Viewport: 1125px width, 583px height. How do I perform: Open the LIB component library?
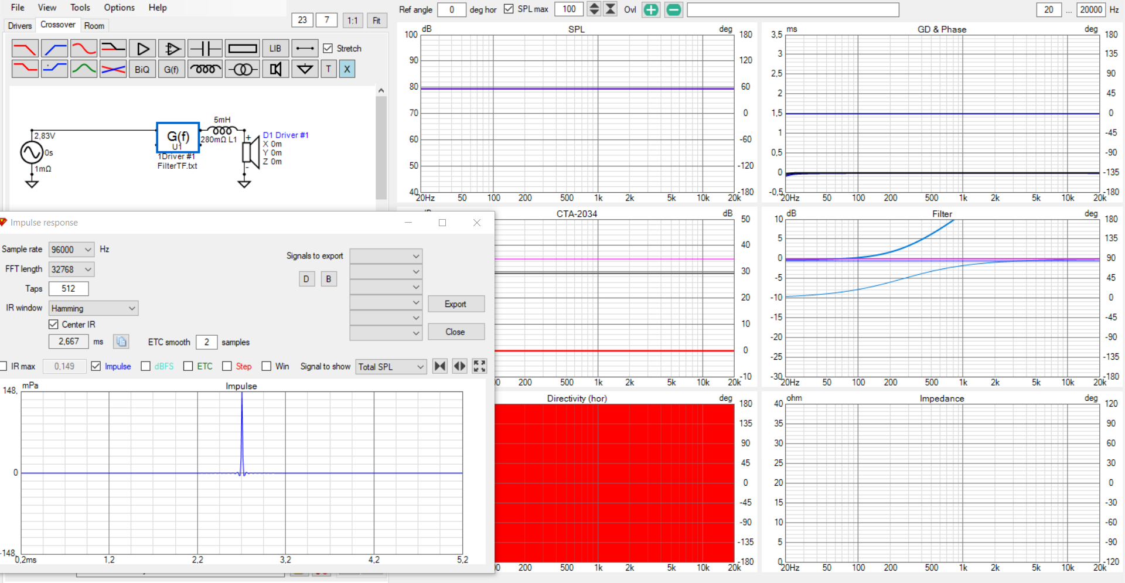click(x=275, y=48)
